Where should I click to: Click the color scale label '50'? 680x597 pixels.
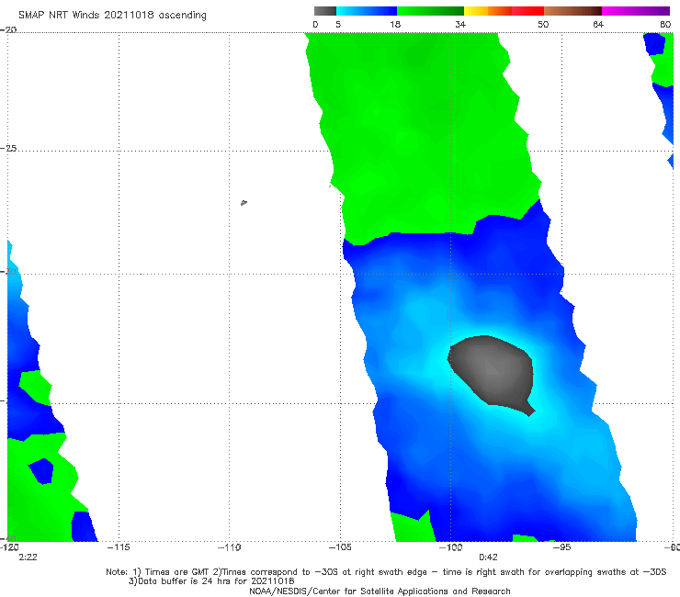pyautogui.click(x=543, y=24)
